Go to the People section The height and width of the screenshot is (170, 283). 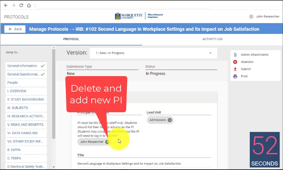[13, 82]
